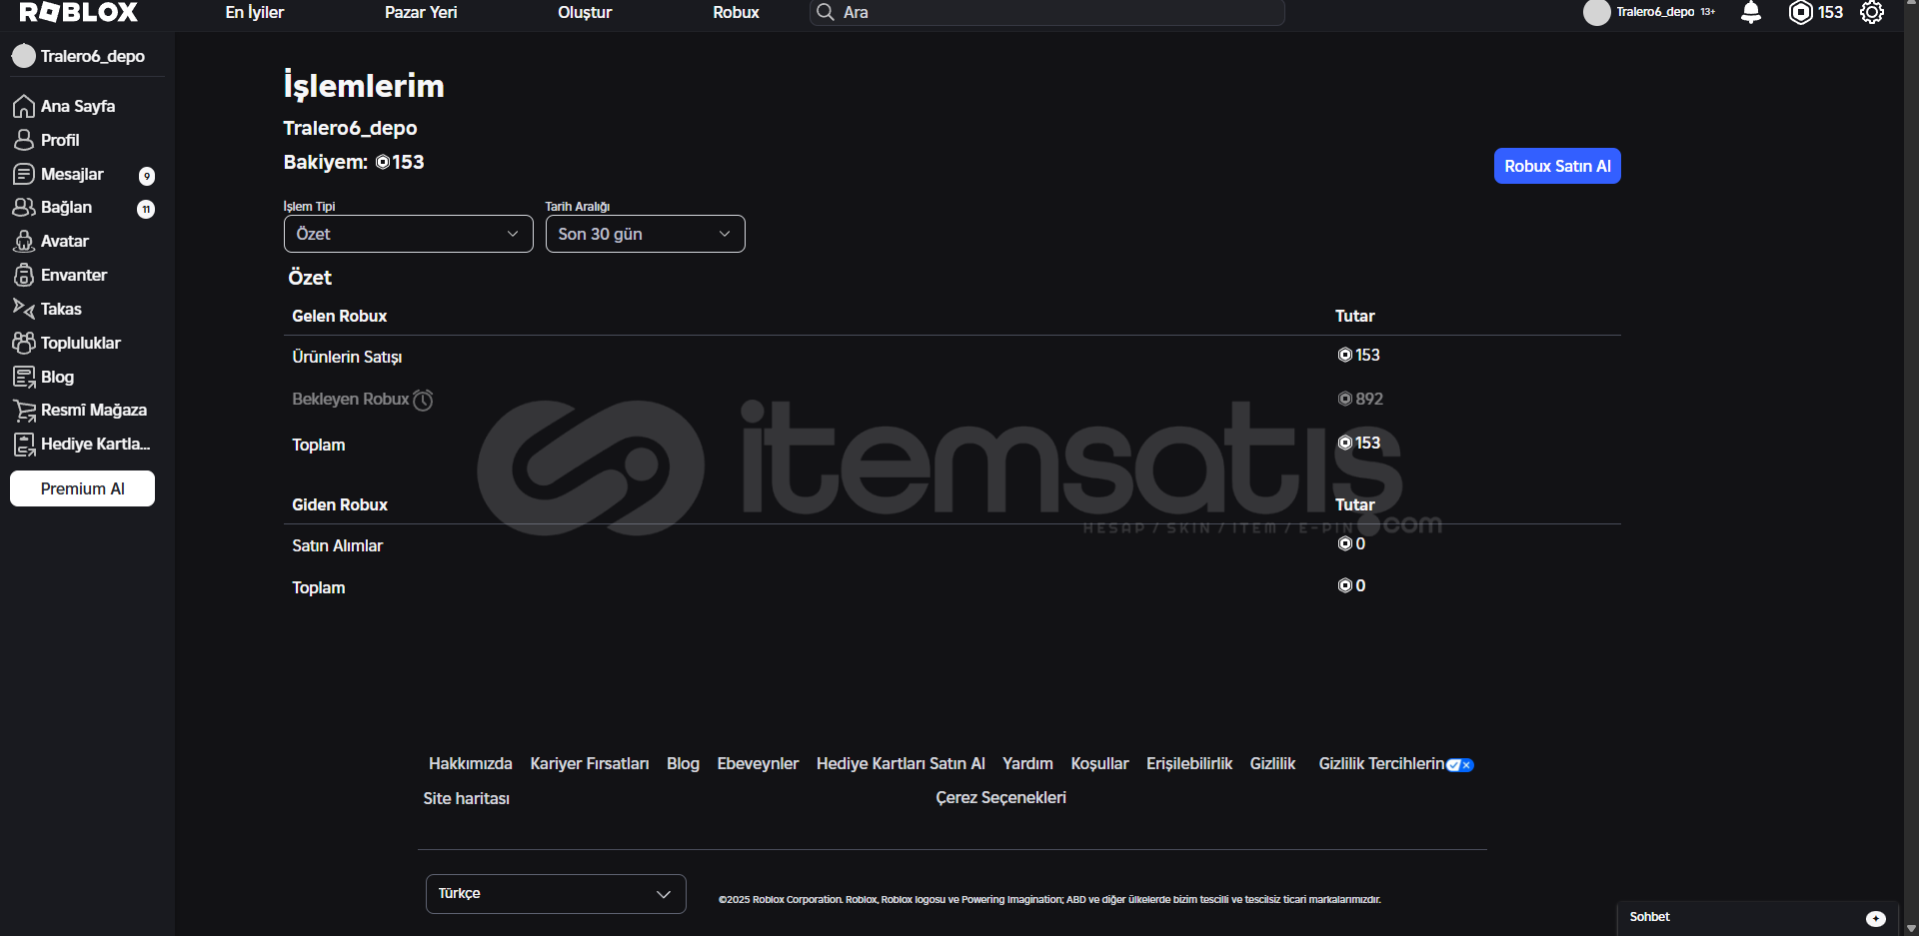The width and height of the screenshot is (1919, 936).
Task: Open the Koşullar footer link
Action: [x=1099, y=763]
